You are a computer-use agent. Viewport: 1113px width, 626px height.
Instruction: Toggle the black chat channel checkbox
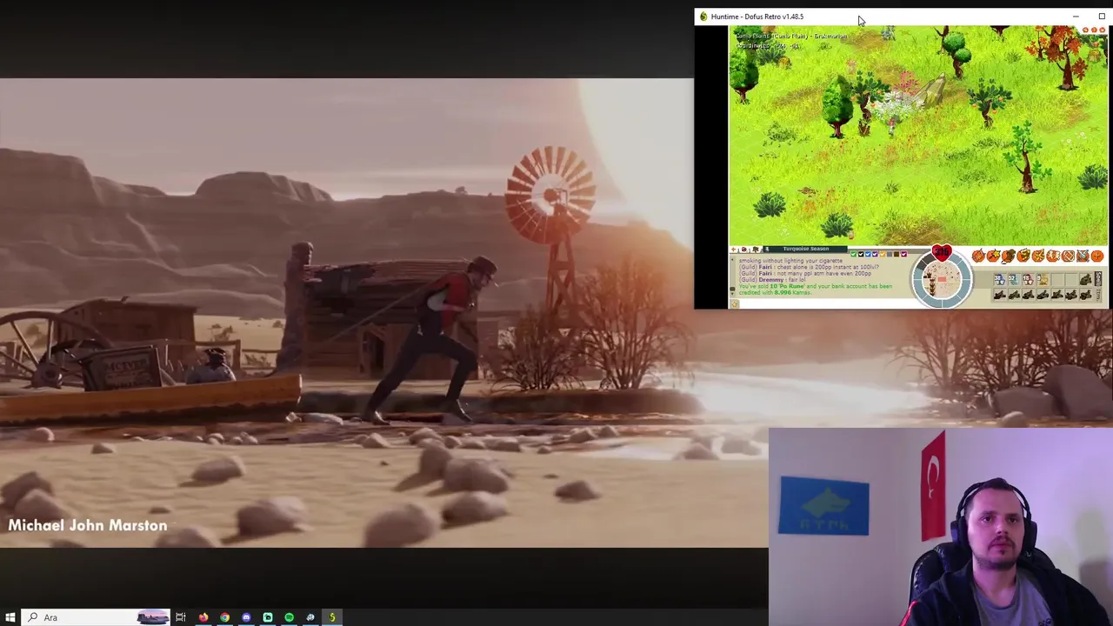861,254
